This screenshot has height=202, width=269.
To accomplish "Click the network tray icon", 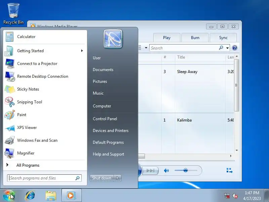I will (x=227, y=196).
